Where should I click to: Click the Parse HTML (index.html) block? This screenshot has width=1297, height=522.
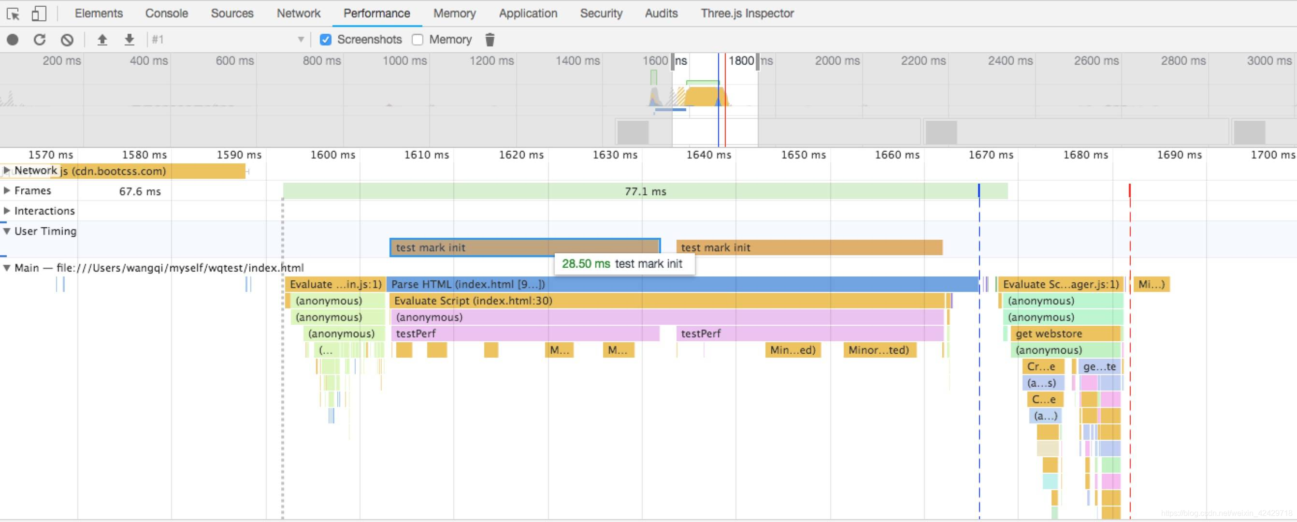coord(682,284)
